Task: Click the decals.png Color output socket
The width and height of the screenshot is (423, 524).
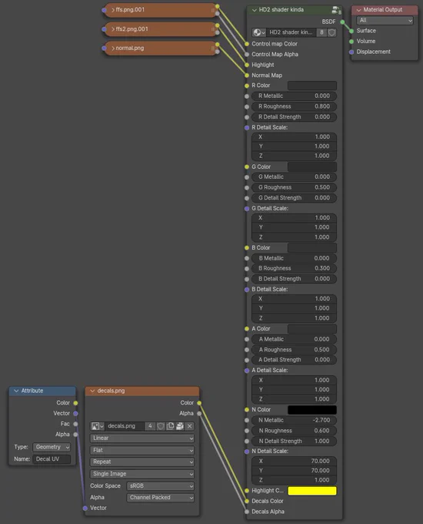Action: [x=199, y=403]
